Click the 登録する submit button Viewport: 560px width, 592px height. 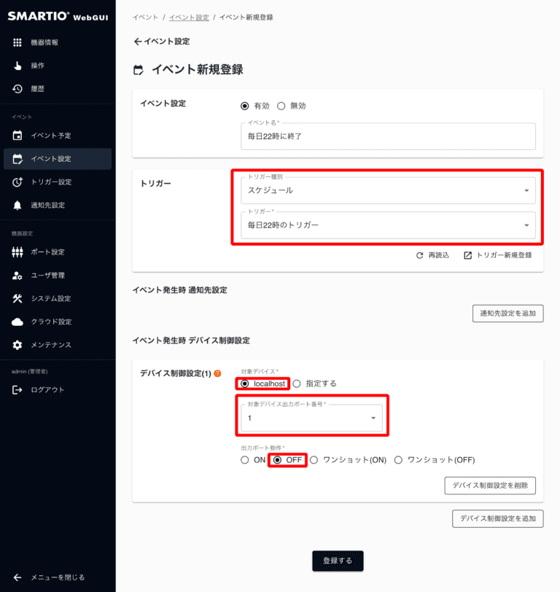pos(338,561)
